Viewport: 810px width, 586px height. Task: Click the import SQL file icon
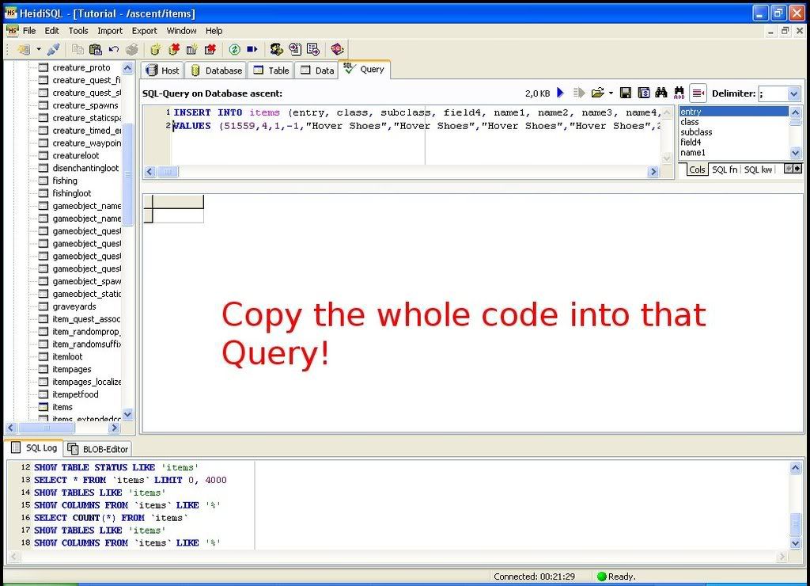tap(295, 50)
